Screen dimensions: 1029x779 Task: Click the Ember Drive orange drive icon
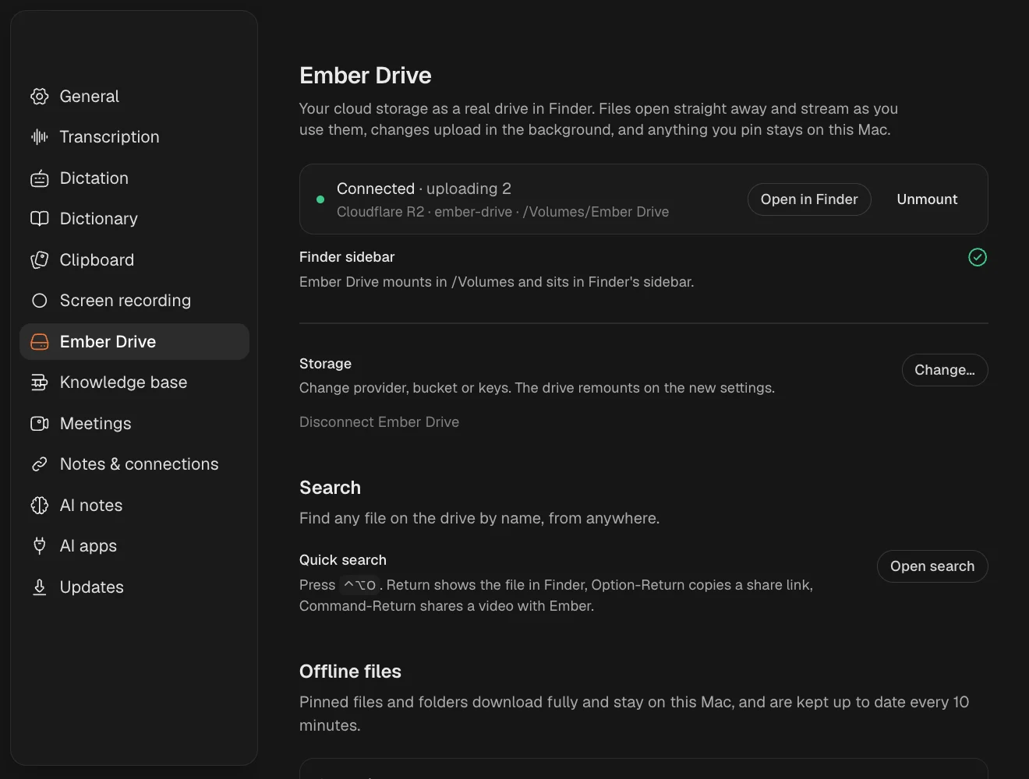click(x=40, y=342)
